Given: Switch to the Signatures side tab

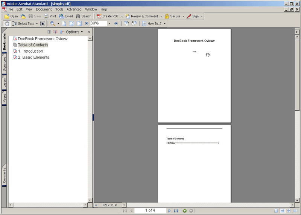Looking at the screenshot, I should coord(4,64).
